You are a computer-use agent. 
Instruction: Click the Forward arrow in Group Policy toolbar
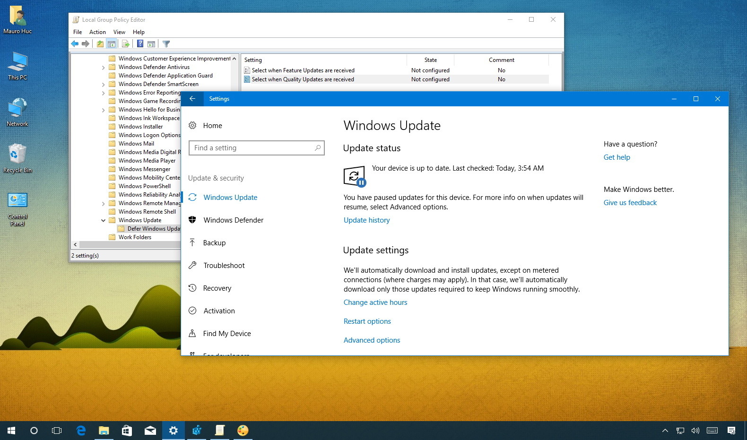pyautogui.click(x=86, y=44)
